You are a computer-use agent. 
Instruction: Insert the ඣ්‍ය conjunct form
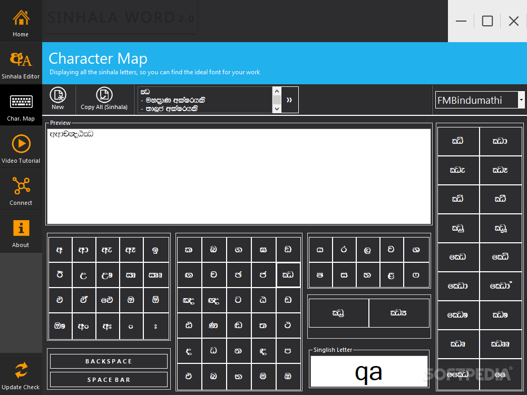point(399,313)
